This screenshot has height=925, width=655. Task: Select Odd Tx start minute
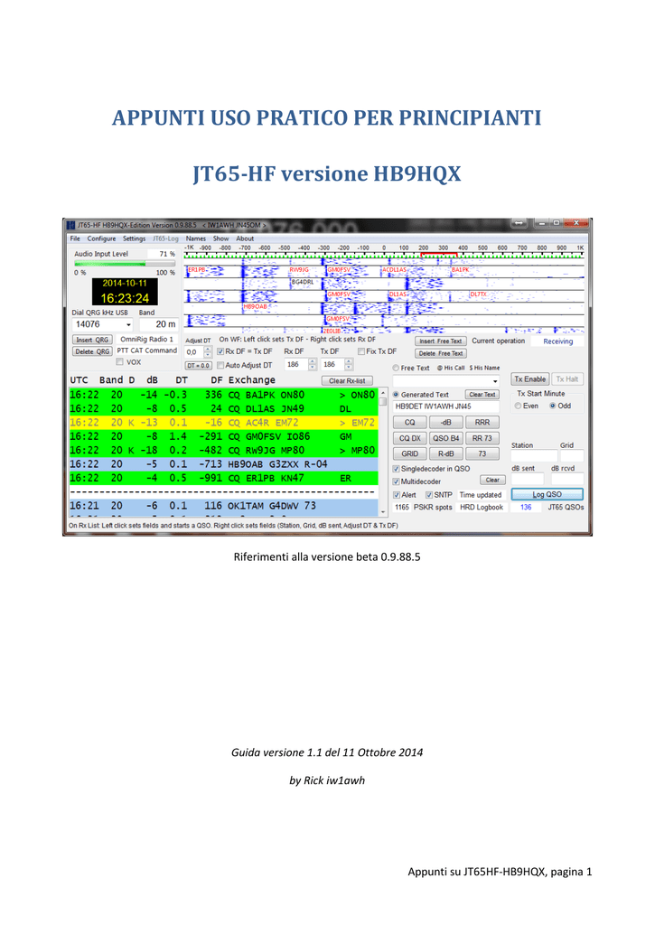pos(552,406)
